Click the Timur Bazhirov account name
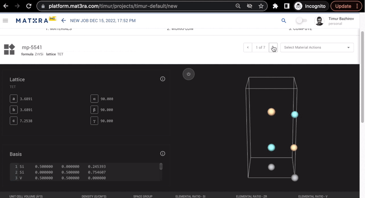Screen dimensions: 365x198 [341, 19]
